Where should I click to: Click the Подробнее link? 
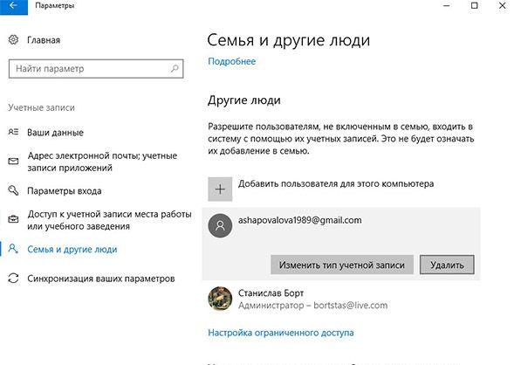[232, 61]
